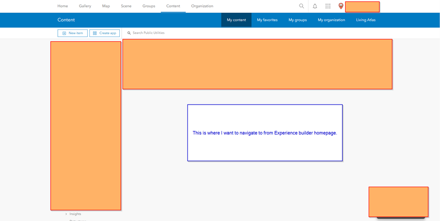Select the Content navigation item
This screenshot has height=221, width=440.
173,6
